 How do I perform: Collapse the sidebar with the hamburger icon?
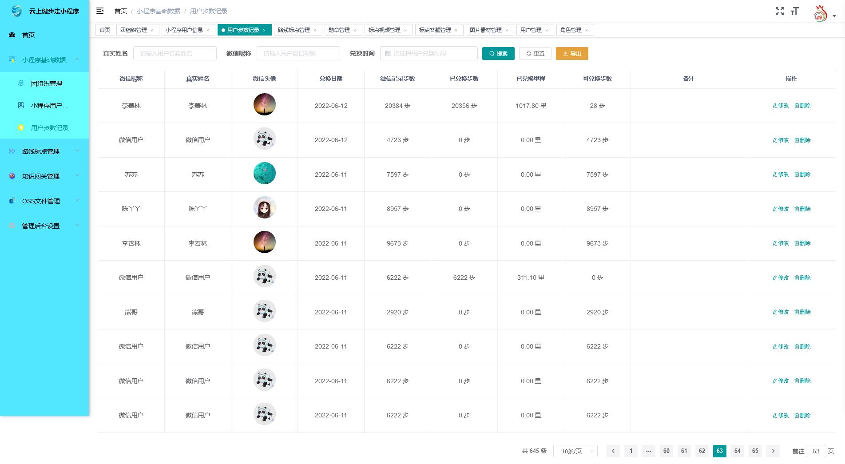[100, 11]
